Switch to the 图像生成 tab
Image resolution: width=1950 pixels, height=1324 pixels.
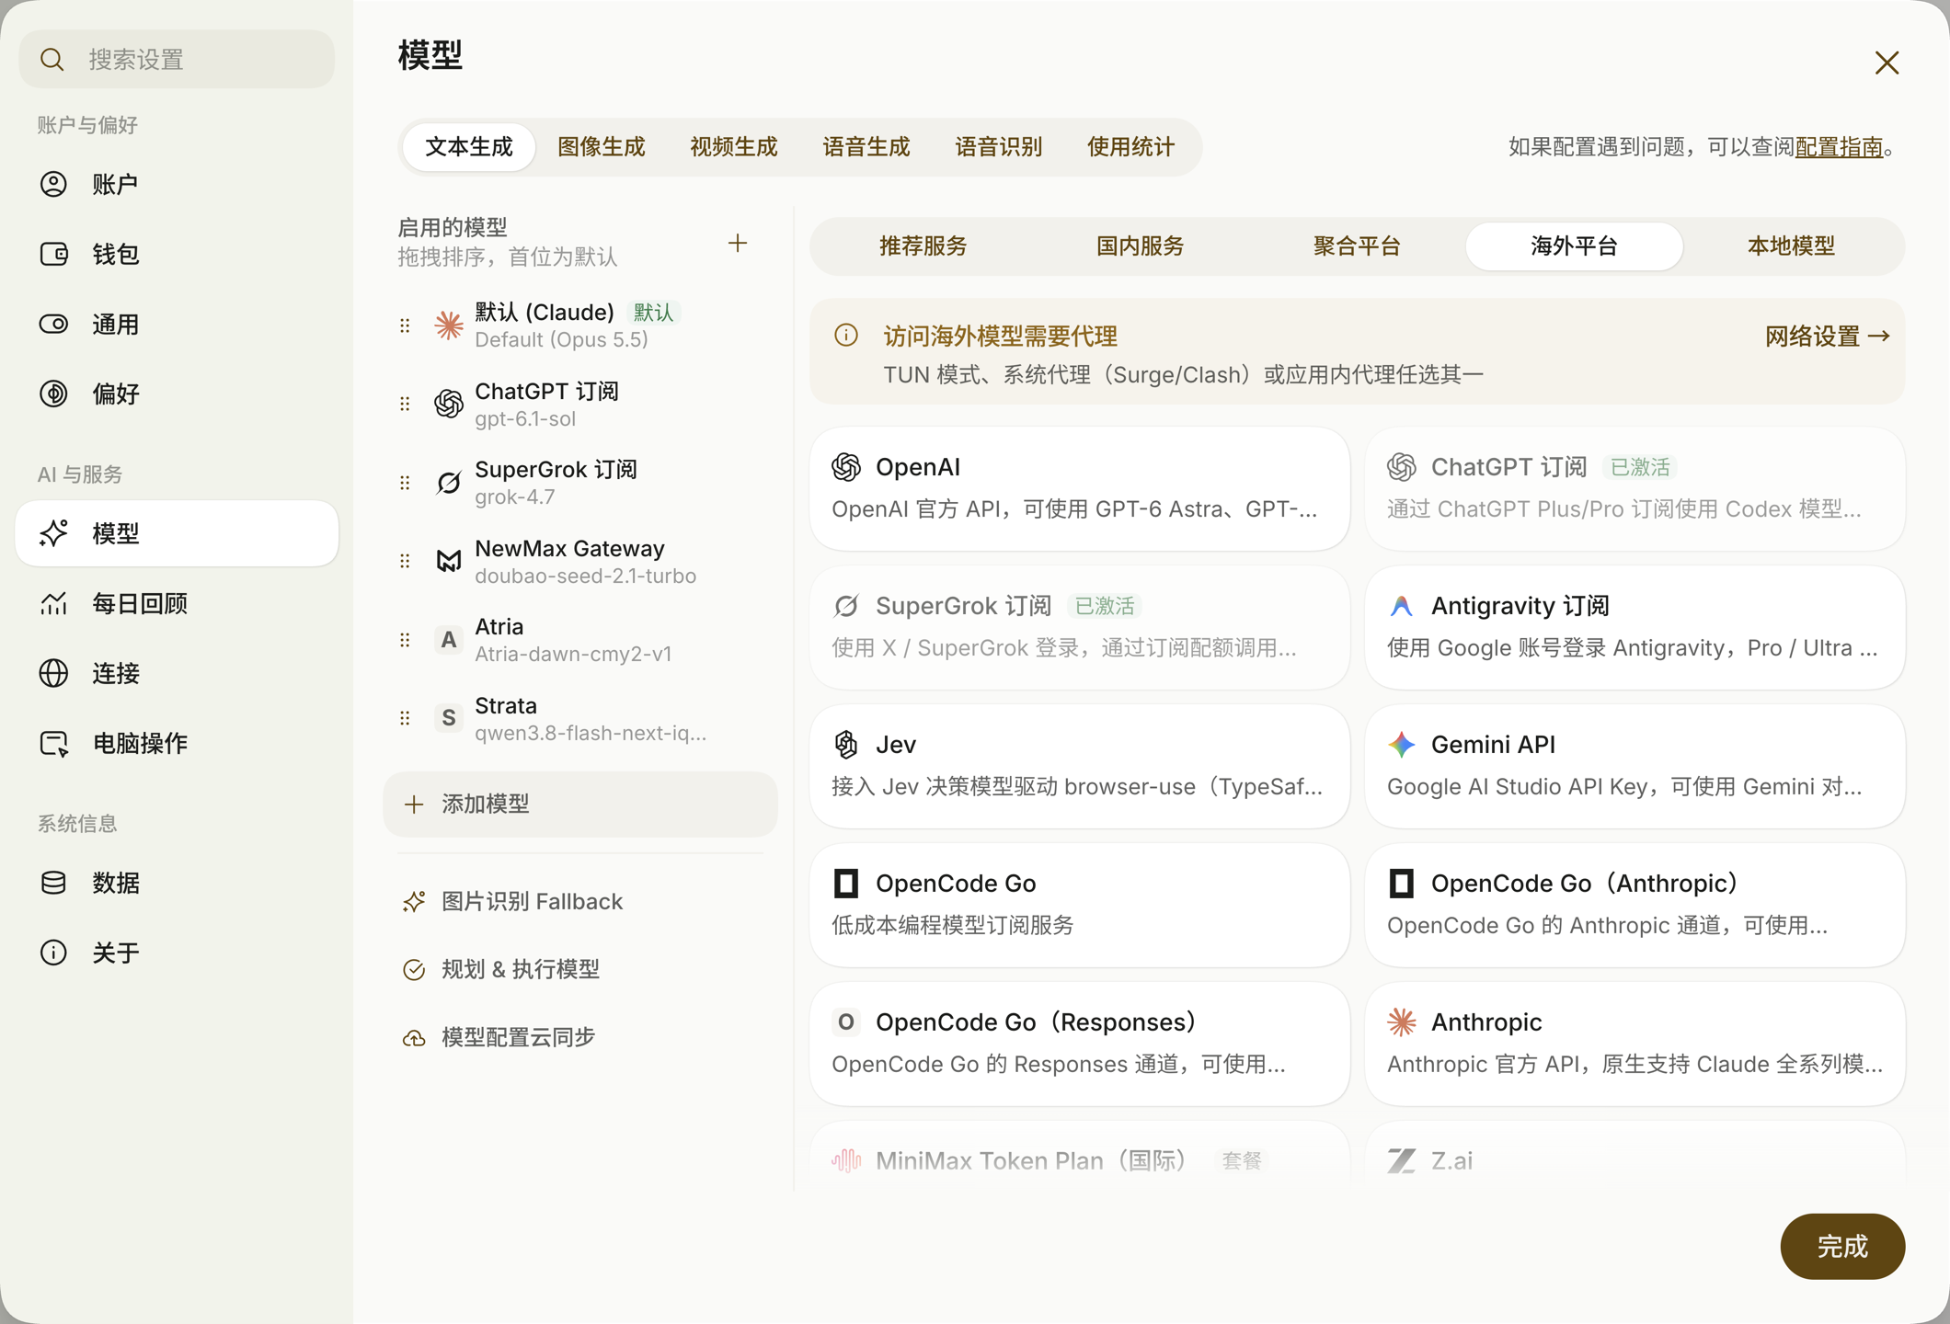(x=601, y=147)
